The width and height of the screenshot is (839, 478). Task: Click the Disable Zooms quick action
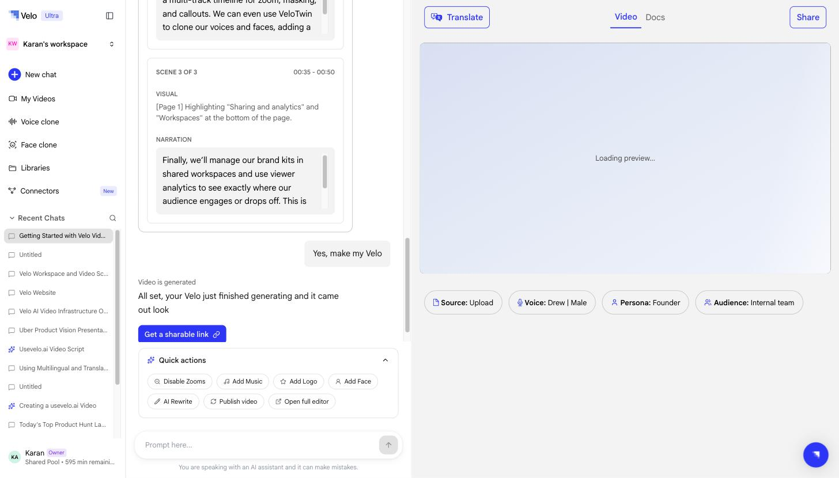[180, 381]
